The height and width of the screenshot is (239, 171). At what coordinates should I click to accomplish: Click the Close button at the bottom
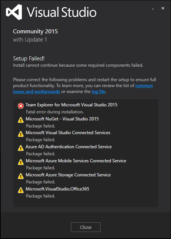(x=86, y=227)
